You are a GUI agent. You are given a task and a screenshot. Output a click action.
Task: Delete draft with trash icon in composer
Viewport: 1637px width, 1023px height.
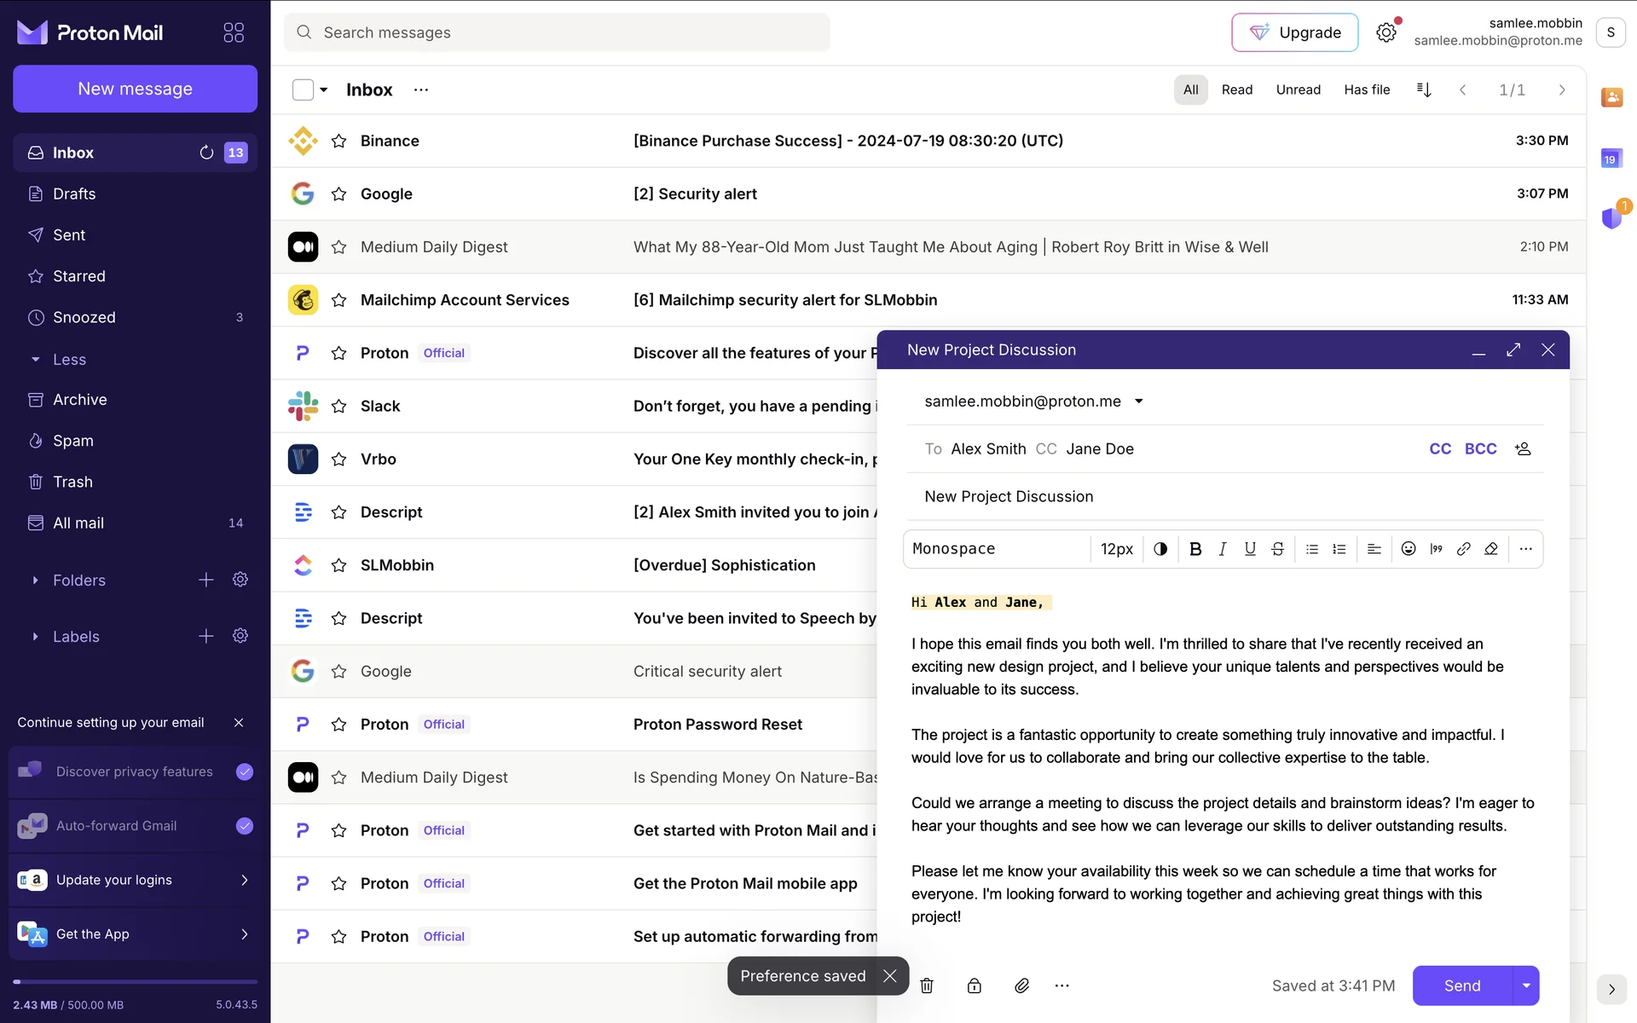click(927, 985)
